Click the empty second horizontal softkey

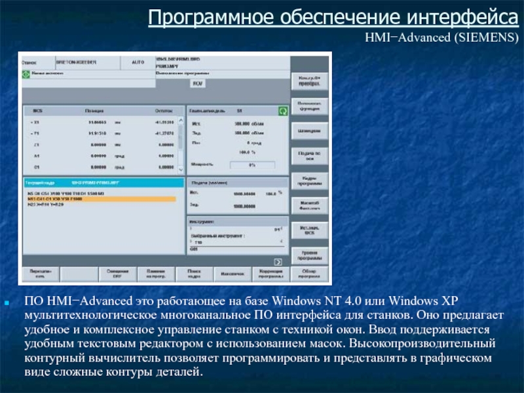79,274
